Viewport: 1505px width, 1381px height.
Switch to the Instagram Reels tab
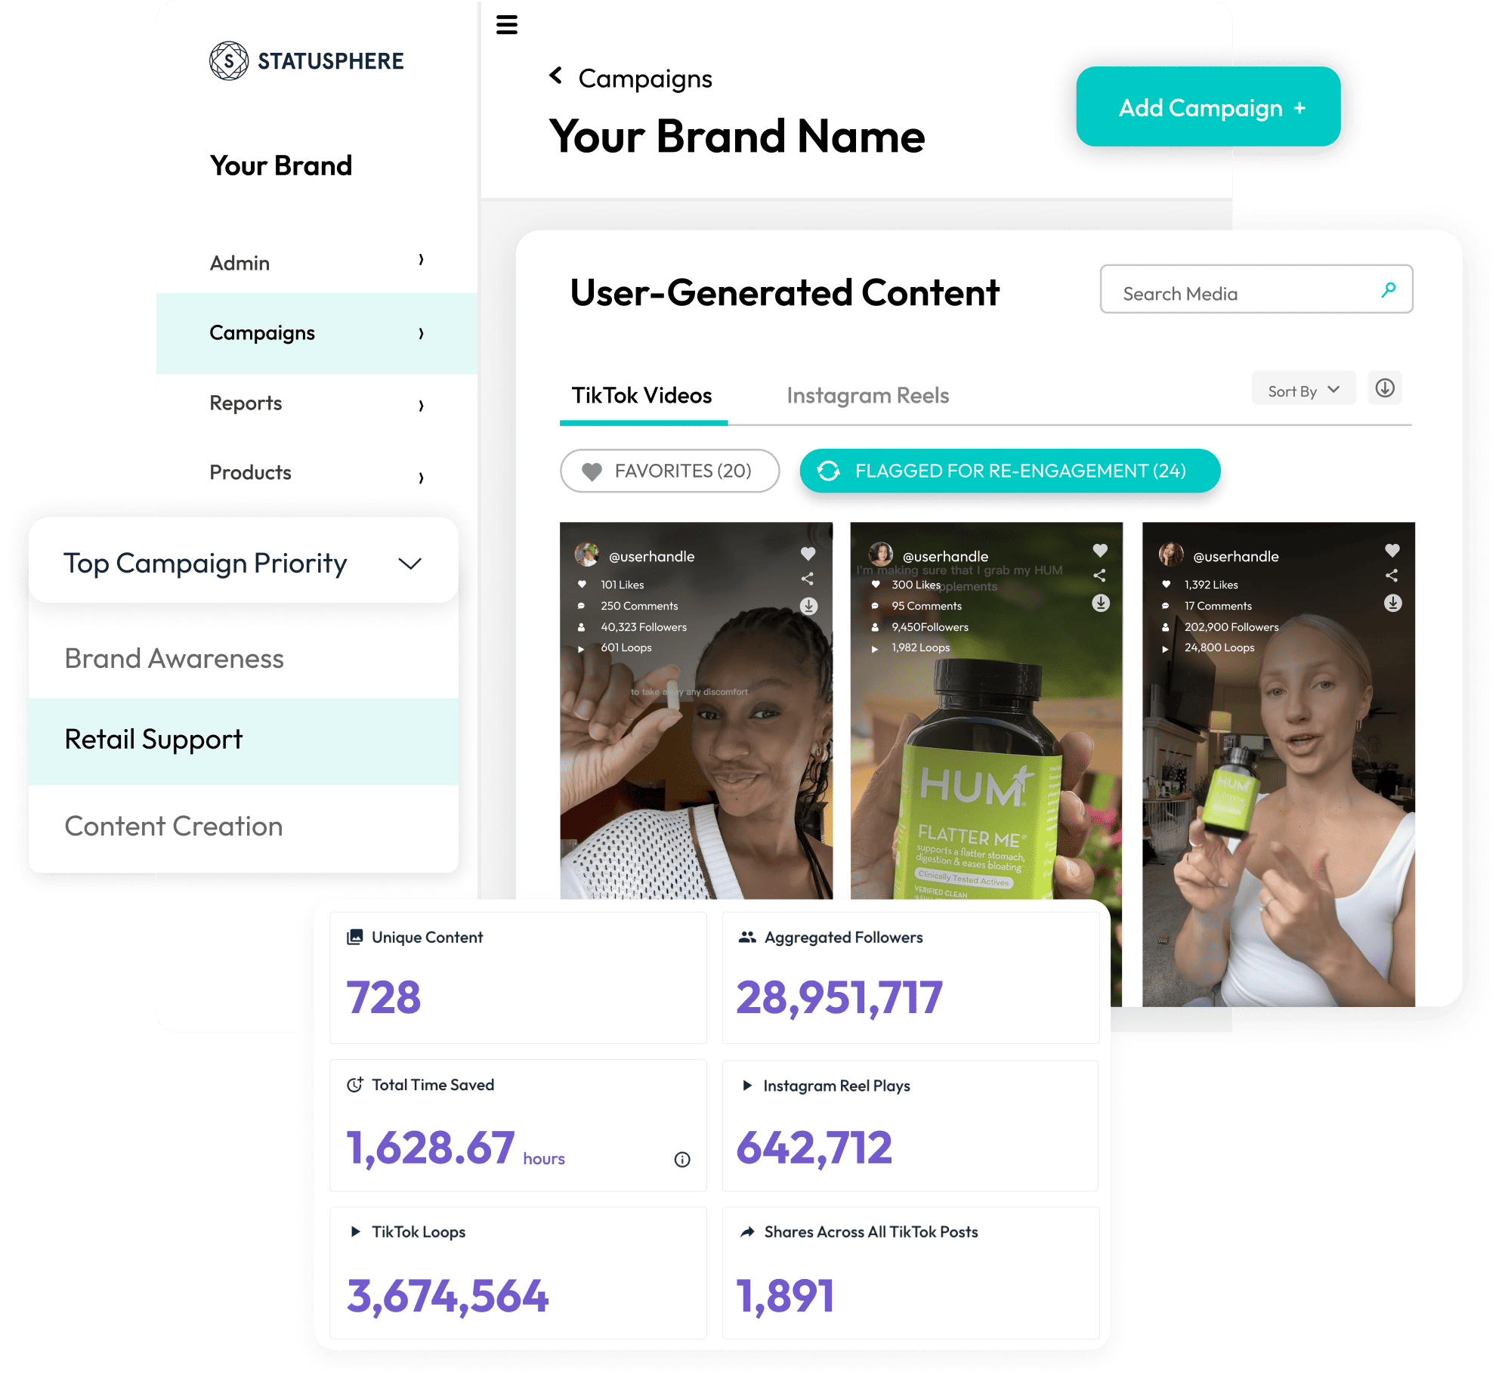pyautogui.click(x=867, y=394)
